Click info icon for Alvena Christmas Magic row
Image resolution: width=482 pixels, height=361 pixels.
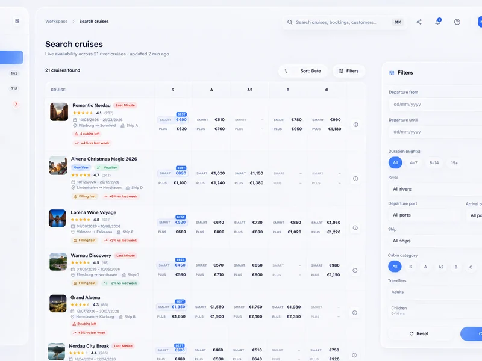click(355, 179)
